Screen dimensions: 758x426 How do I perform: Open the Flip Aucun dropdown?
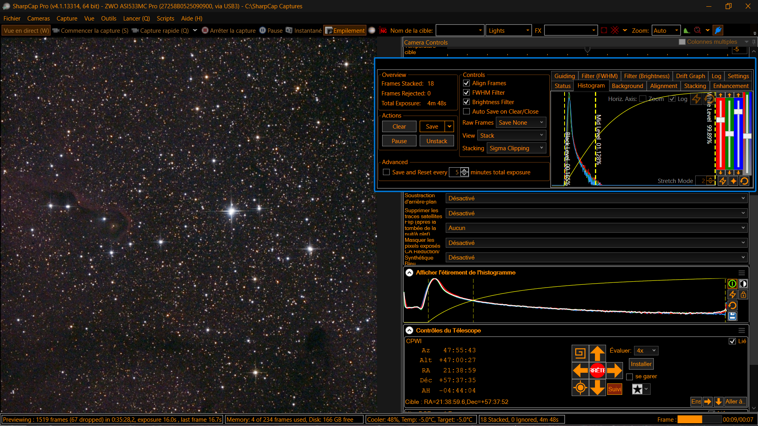click(x=597, y=228)
